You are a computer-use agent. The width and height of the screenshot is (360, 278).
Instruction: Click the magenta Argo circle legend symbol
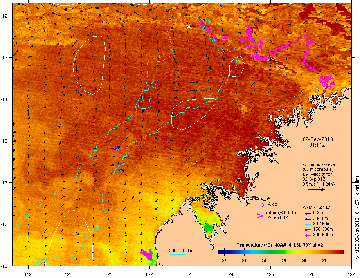[262, 205]
